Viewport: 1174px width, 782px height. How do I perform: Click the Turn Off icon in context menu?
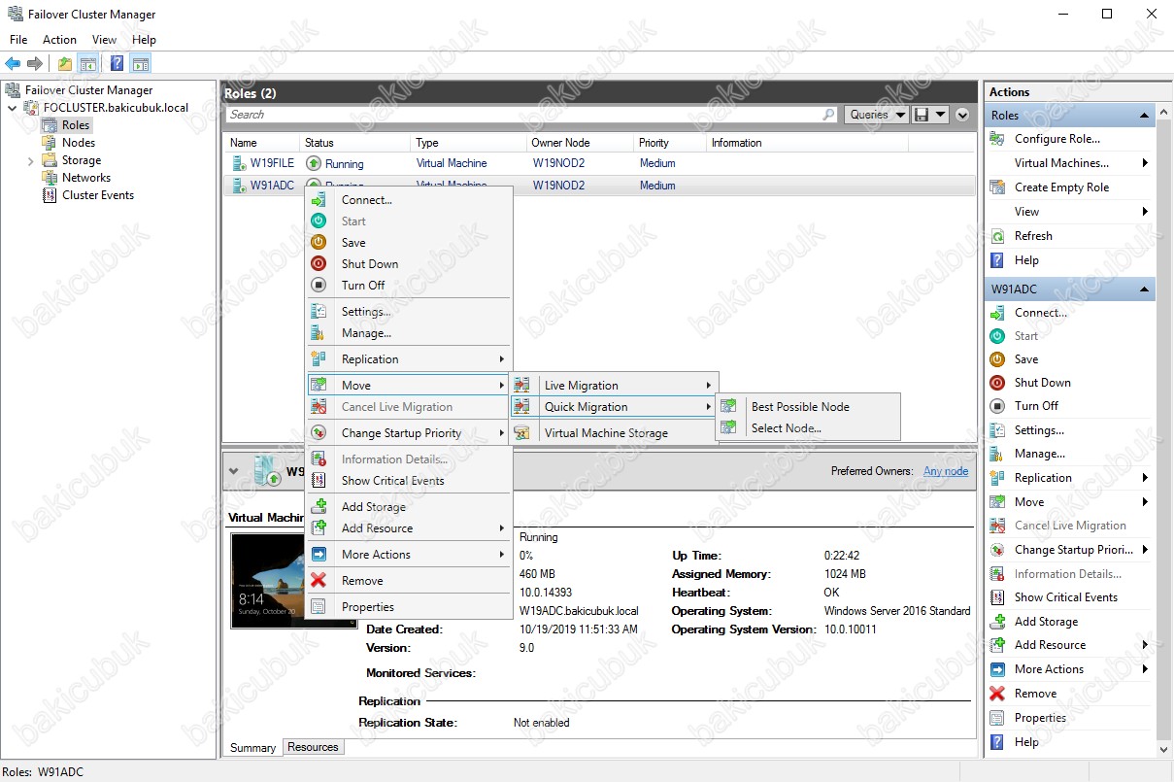319,286
